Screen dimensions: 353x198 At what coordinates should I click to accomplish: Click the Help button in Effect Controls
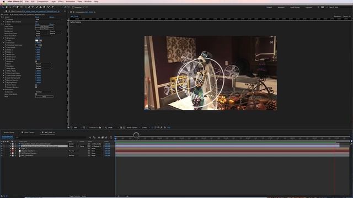pos(44,97)
